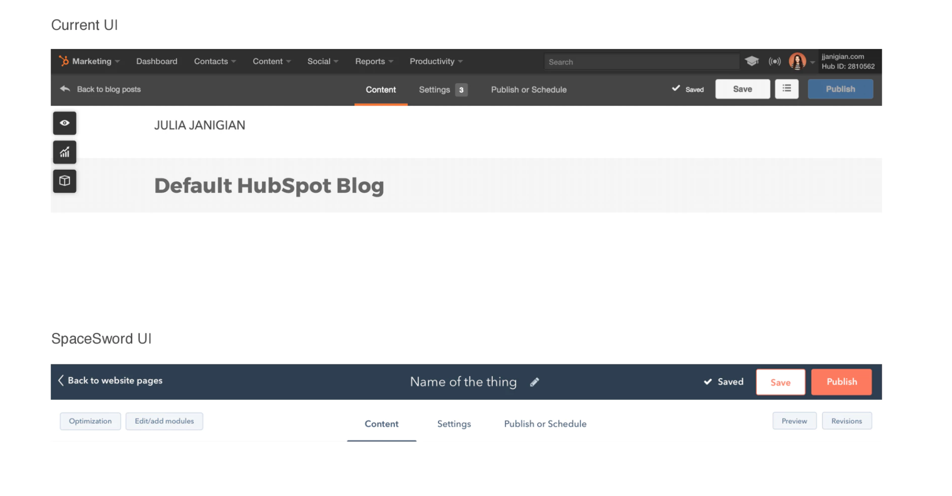This screenshot has width=952, height=496.
Task: Click the pencil icon to rename the thing
Action: point(535,382)
